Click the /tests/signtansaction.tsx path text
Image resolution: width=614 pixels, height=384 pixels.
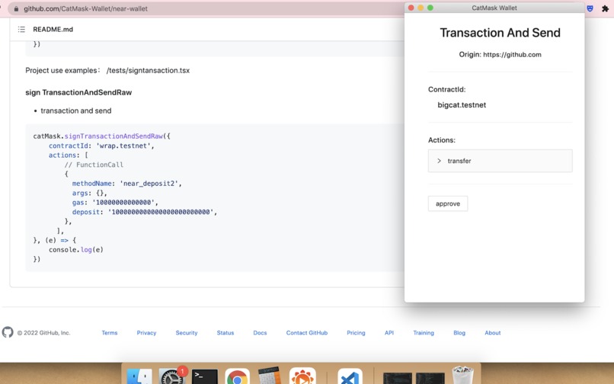(148, 71)
